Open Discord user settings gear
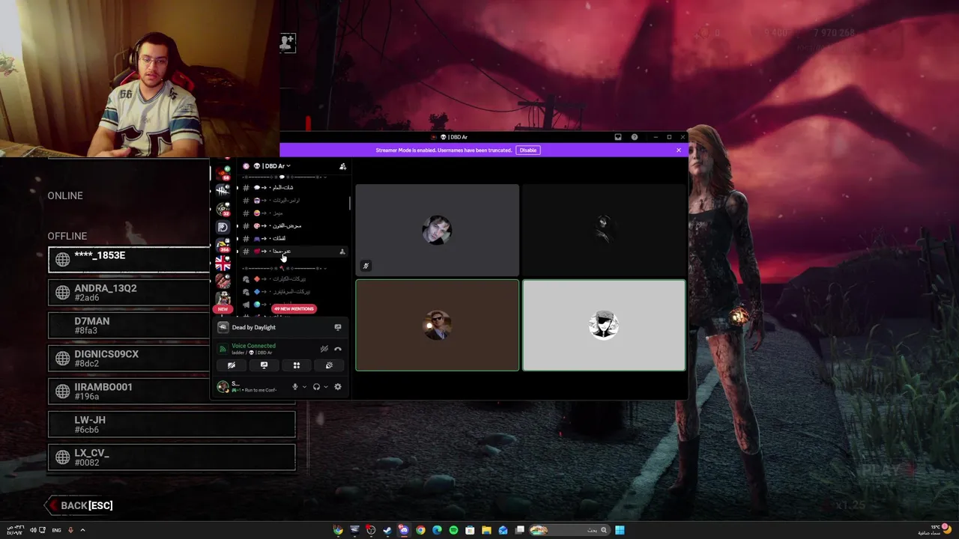The image size is (959, 539). 338,387
